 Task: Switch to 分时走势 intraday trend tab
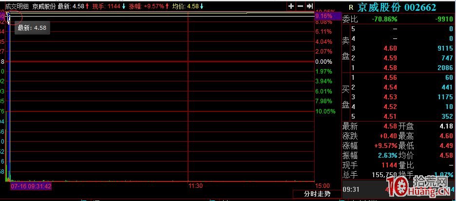pyautogui.click(x=317, y=194)
